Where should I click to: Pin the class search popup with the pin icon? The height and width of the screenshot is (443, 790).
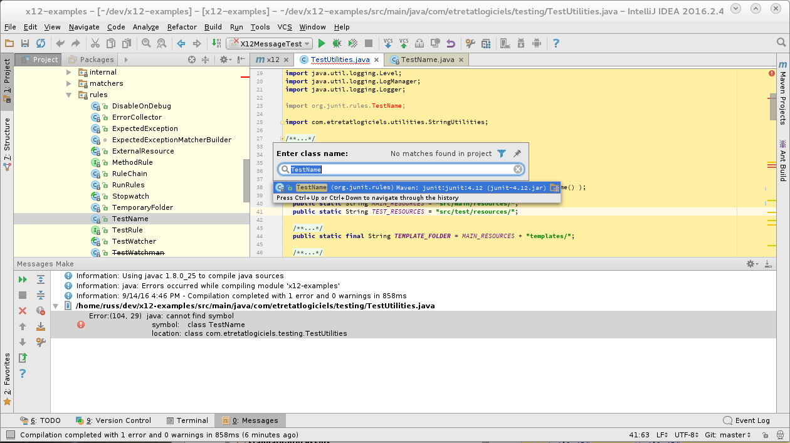(517, 154)
